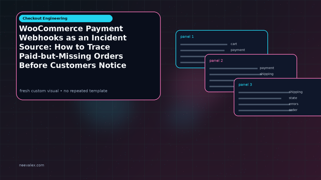The width and height of the screenshot is (321, 180).
Task: Click the 'panel 3' title
Action: (x=245, y=84)
